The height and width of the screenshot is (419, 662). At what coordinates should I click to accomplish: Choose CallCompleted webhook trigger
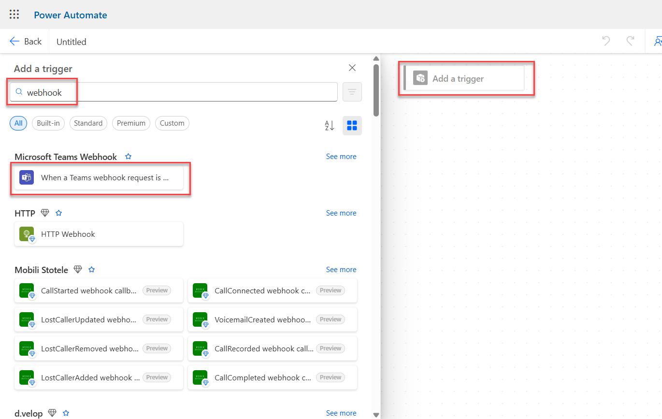(x=273, y=377)
